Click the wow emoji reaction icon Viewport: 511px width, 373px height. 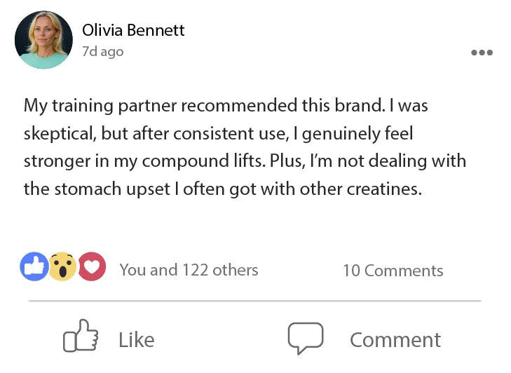click(62, 267)
